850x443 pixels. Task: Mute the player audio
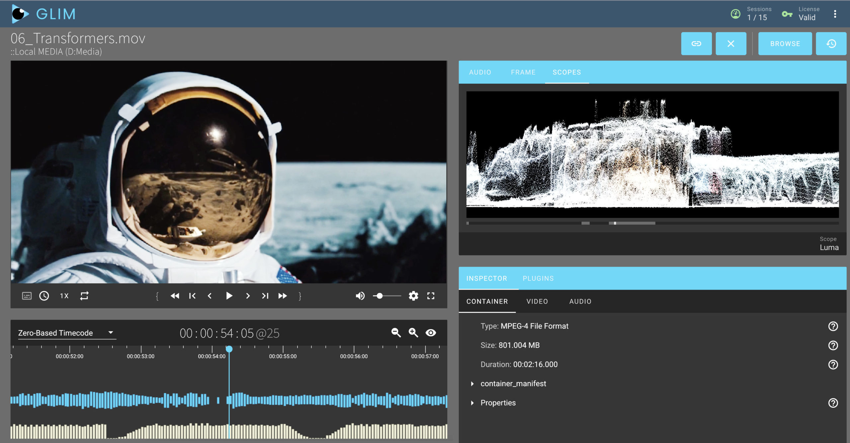[360, 296]
